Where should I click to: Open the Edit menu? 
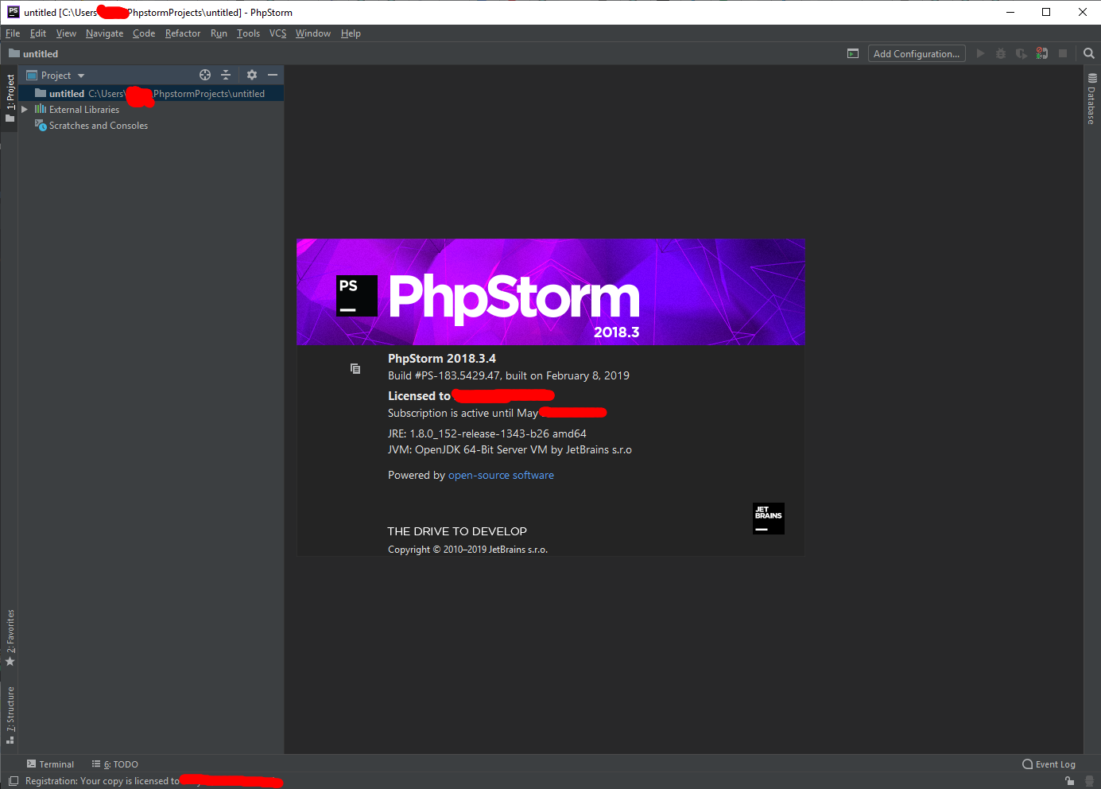tap(38, 33)
